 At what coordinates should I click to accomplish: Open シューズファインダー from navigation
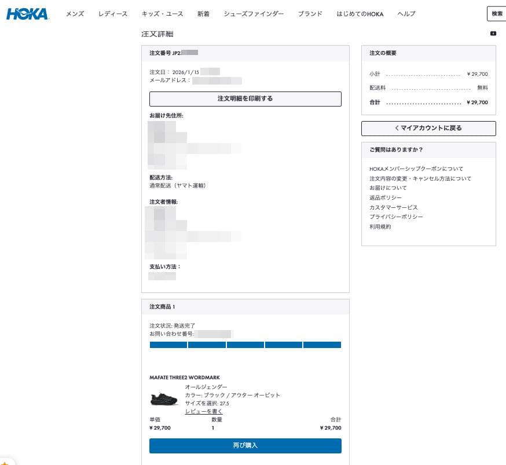pos(254,14)
